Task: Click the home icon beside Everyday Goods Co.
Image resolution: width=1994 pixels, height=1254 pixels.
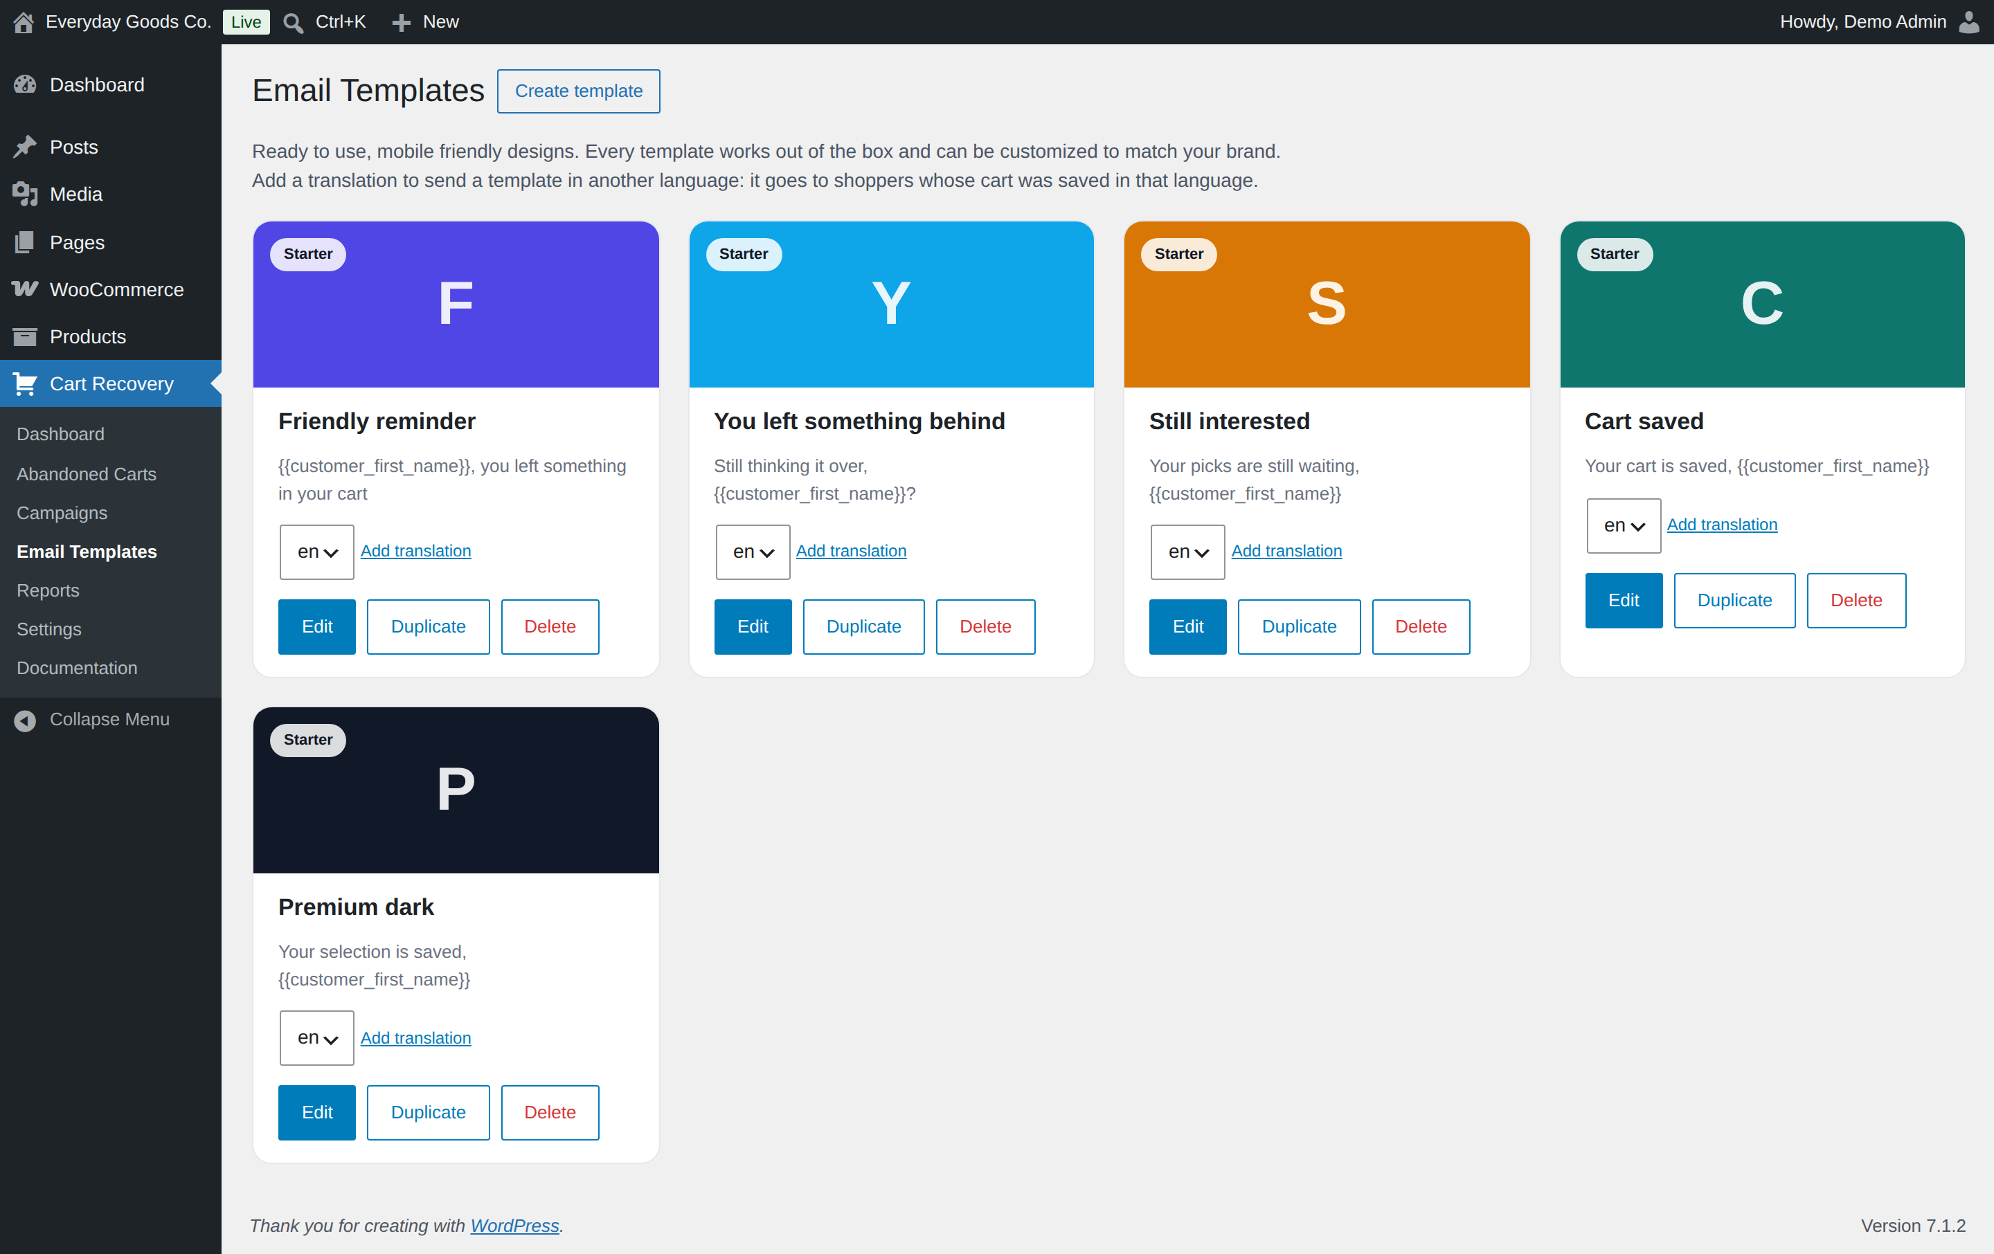Action: (24, 22)
